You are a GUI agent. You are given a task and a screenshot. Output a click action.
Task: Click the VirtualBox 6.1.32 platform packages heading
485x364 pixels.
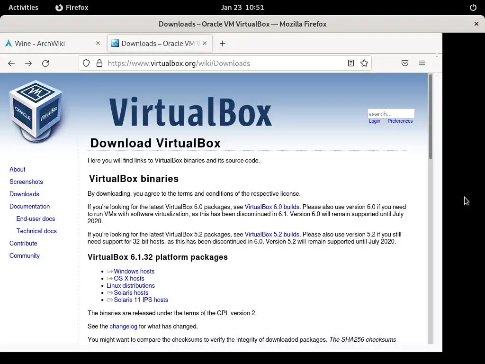click(x=158, y=257)
